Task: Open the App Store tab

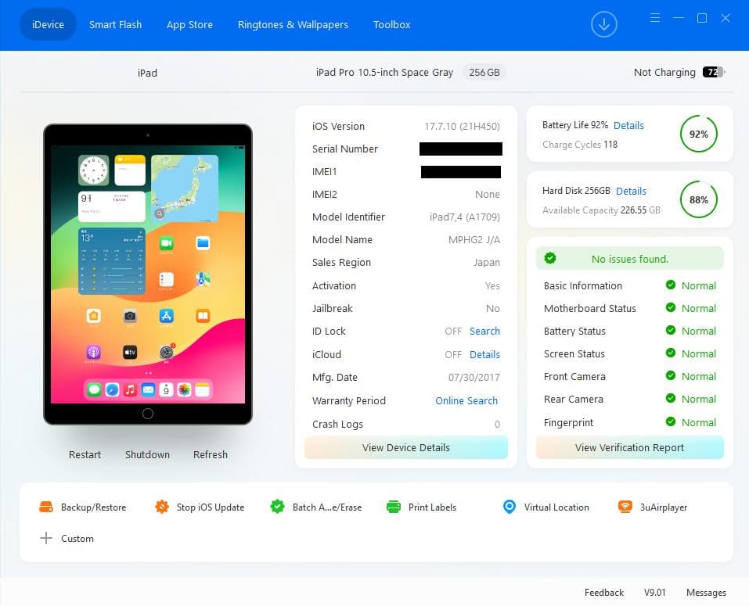Action: pyautogui.click(x=189, y=24)
